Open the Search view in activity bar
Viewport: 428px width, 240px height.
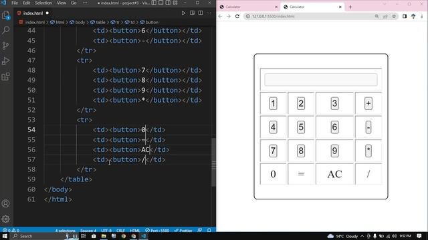coord(6,30)
